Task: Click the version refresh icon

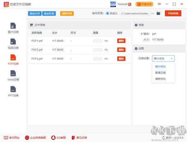Action: [163, 138]
